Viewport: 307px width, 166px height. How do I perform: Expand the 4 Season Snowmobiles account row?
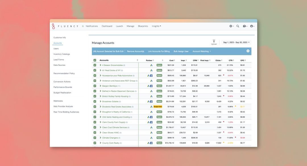(x=100, y=65)
